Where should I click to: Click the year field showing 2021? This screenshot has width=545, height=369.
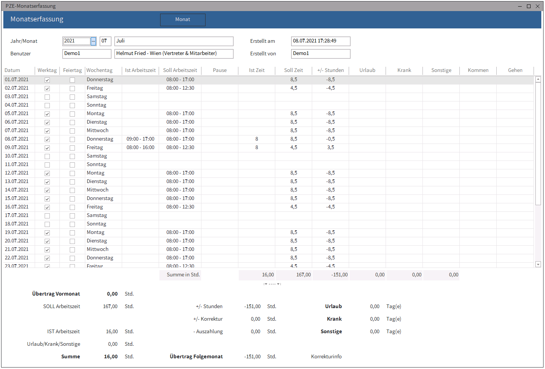77,41
